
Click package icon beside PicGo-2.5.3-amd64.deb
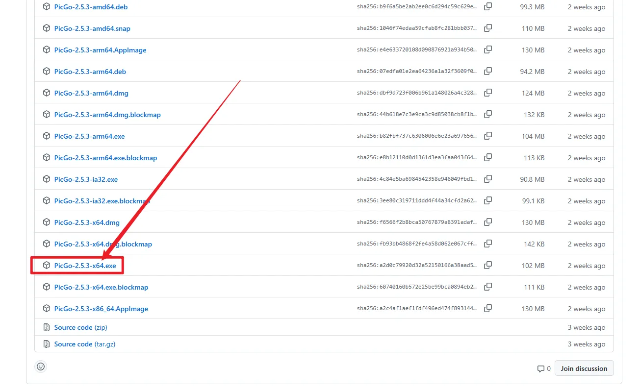click(47, 6)
